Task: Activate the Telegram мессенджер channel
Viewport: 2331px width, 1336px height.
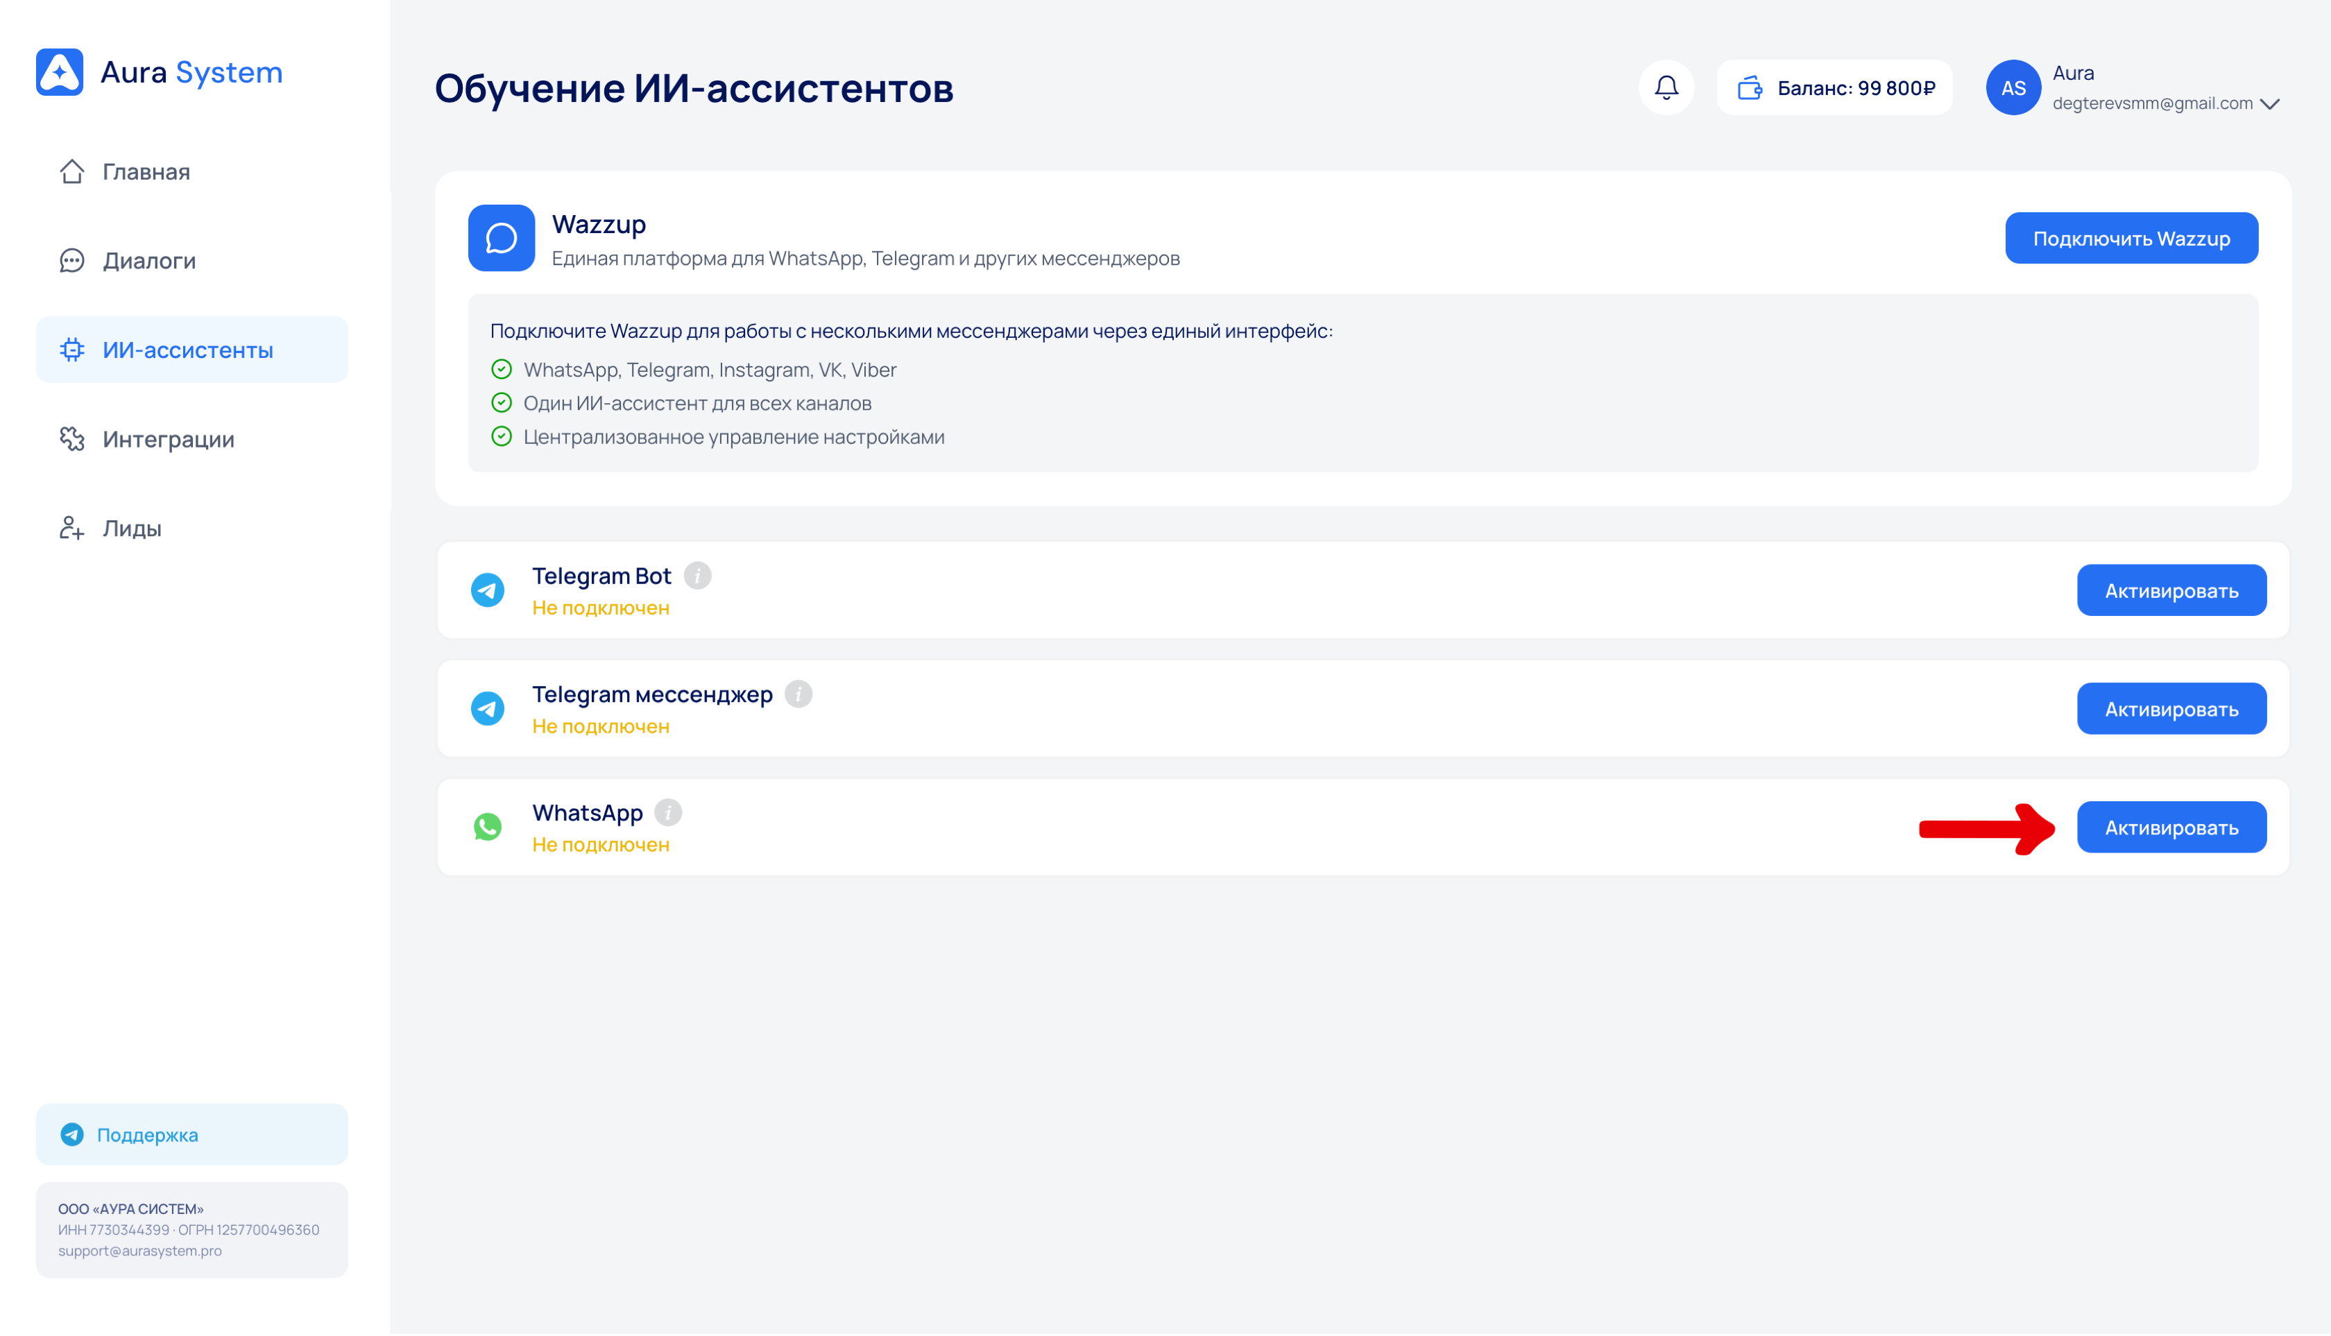Action: [x=2171, y=708]
